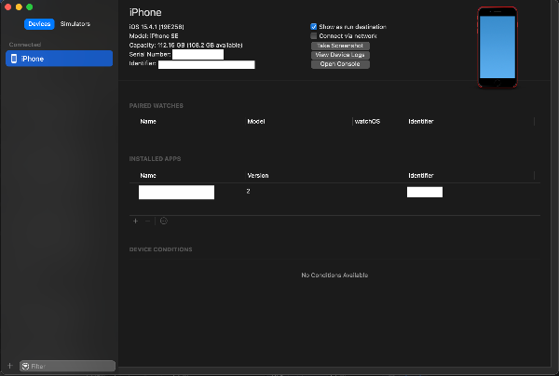
Task: Click the iPhone device title heading
Action: 145,12
